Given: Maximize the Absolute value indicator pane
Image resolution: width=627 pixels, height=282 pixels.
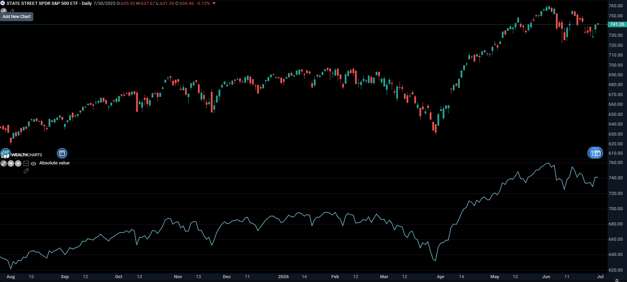Looking at the screenshot, I should click(x=3, y=163).
